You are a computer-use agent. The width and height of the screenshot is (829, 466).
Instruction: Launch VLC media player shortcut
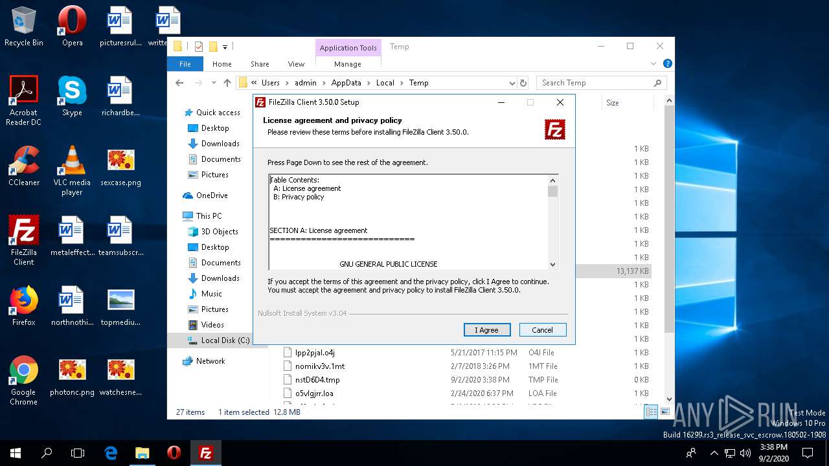(72, 170)
